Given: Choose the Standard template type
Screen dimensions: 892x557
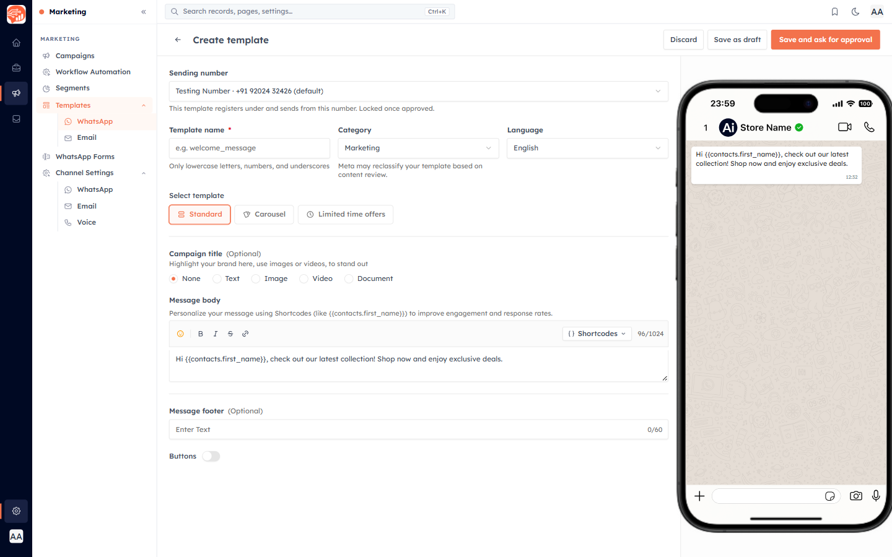Looking at the screenshot, I should pos(199,214).
